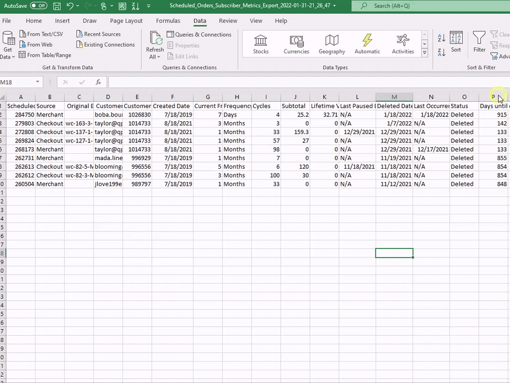
Task: Select cell with date 1/7/2022
Action: (x=394, y=123)
